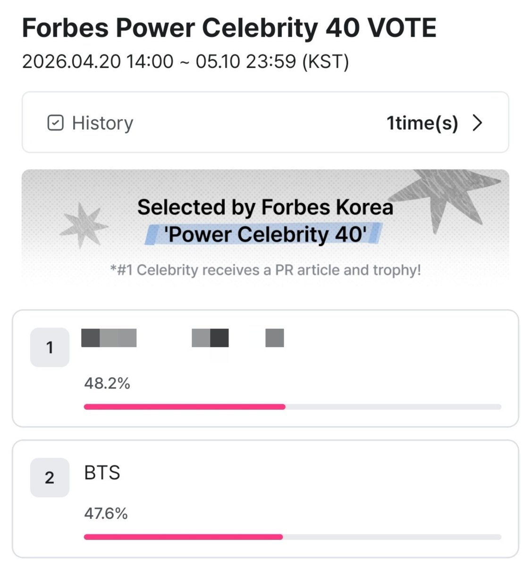The height and width of the screenshot is (567, 531).
Task: Click the #1 Celebrity PR article note
Action: (x=265, y=270)
